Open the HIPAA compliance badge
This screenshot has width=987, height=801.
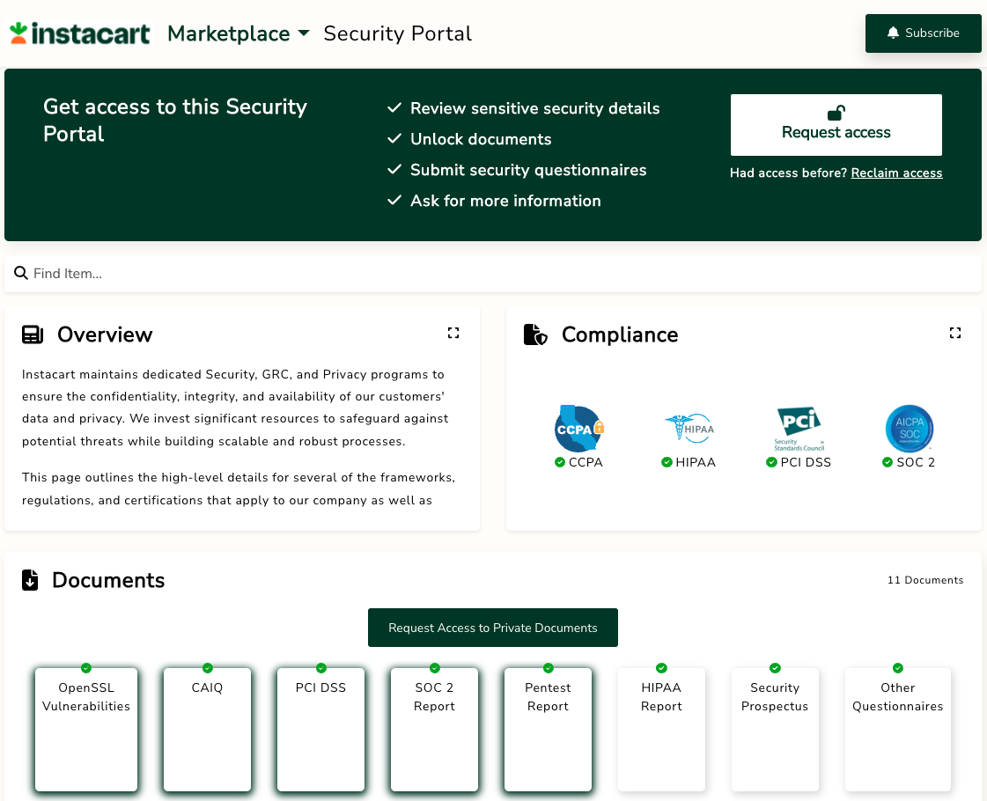(x=689, y=429)
